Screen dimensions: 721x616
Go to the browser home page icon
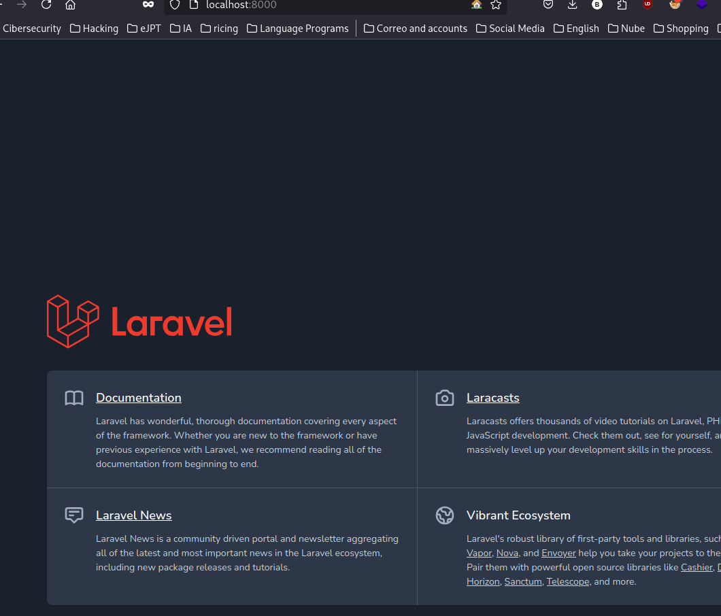pyautogui.click(x=70, y=5)
